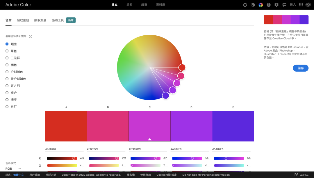Viewport: 314px width, 178px height.
Task: Click the #D909D9 hex field
Action: (x=148, y=149)
